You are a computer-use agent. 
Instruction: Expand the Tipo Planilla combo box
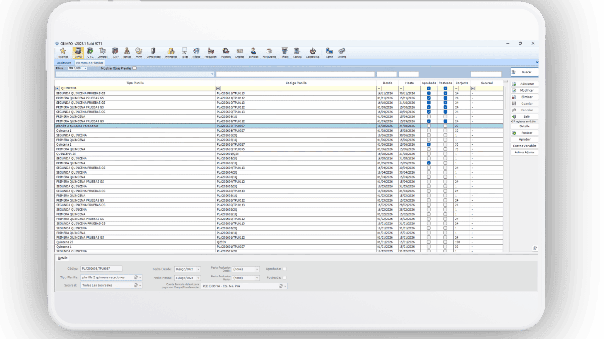point(140,277)
